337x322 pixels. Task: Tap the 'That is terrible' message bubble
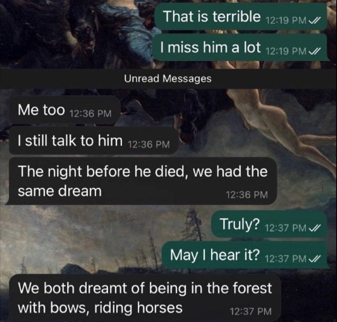(x=241, y=17)
